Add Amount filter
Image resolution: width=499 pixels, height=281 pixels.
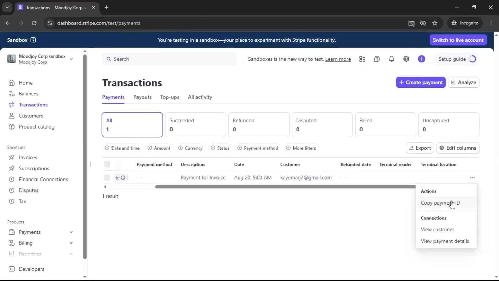point(159,148)
